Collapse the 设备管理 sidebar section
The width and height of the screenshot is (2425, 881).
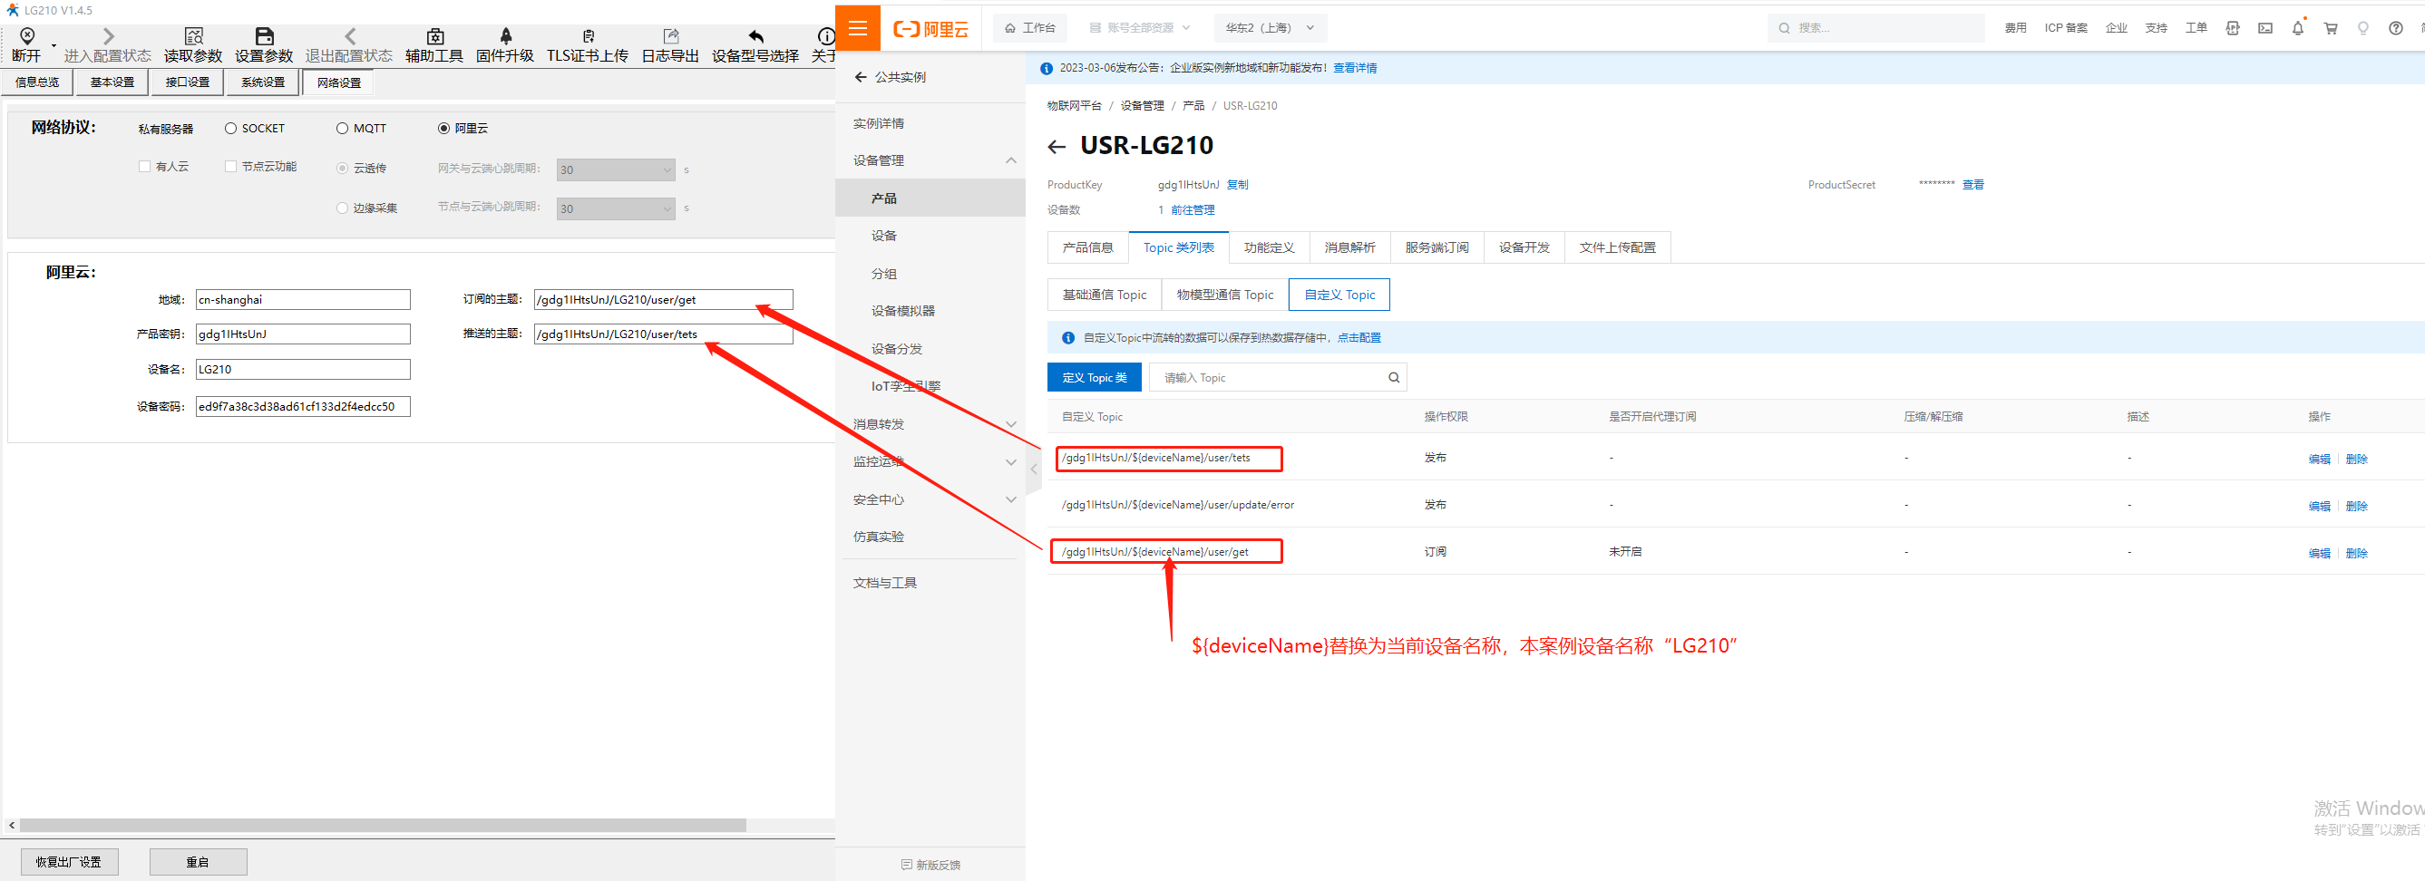1011,161
